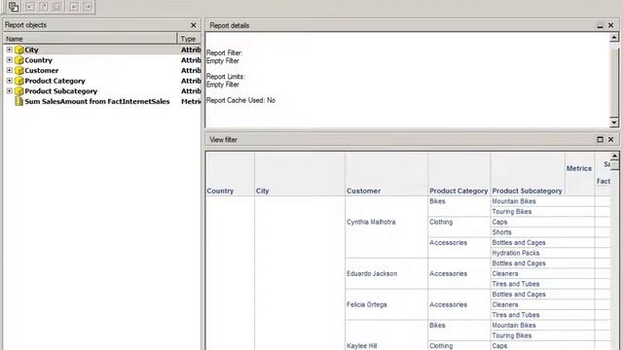Select the City row in Report objects

[102, 50]
